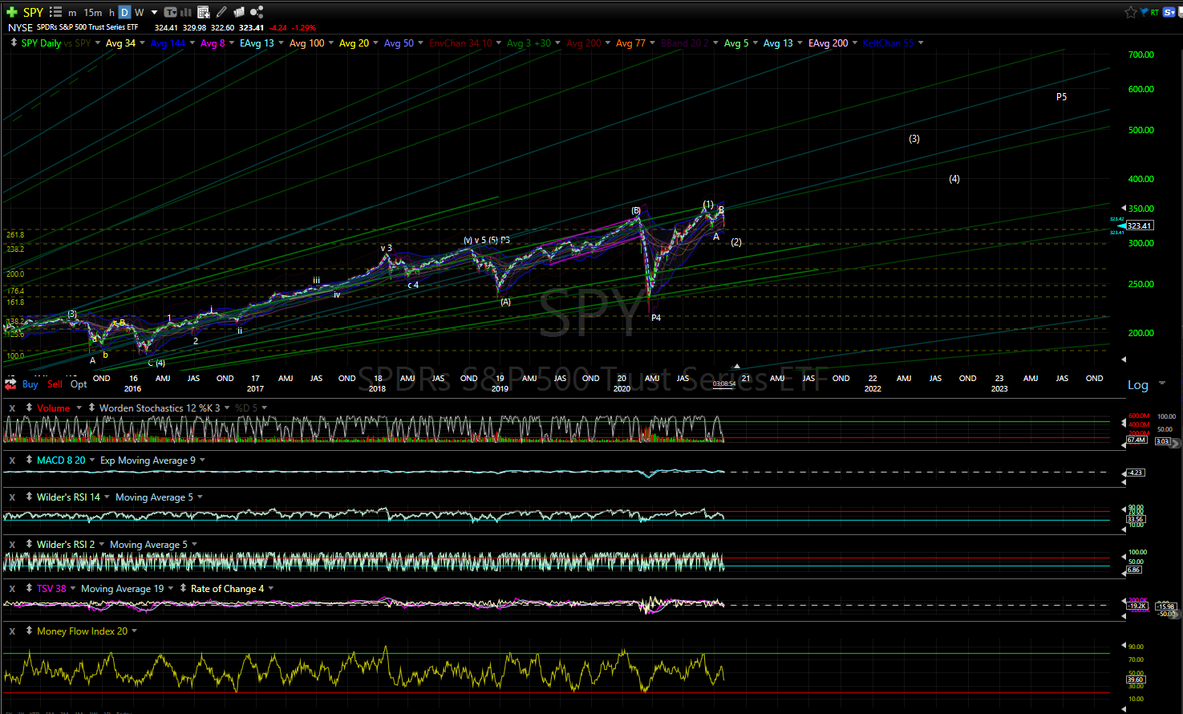Click the Opt options button
The height and width of the screenshot is (714, 1183).
point(79,384)
